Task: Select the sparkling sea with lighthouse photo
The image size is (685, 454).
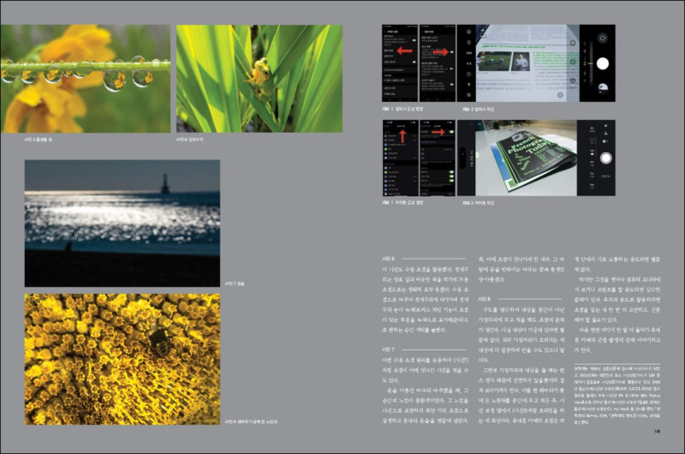Action: point(122,224)
